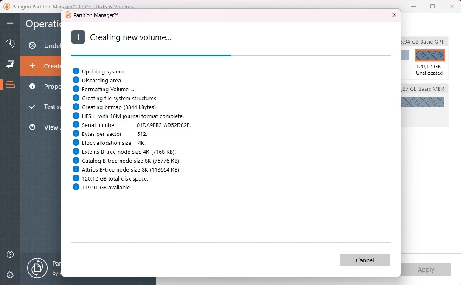Select the Properties operation menu item

pyautogui.click(x=41, y=86)
